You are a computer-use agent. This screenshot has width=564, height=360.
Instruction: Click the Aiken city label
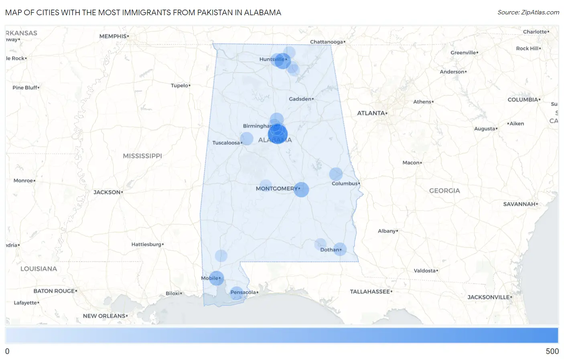pos(517,124)
